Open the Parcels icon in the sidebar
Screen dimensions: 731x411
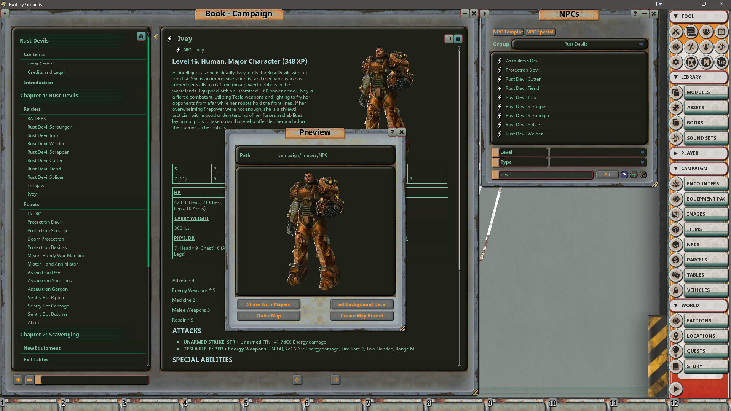(676, 260)
